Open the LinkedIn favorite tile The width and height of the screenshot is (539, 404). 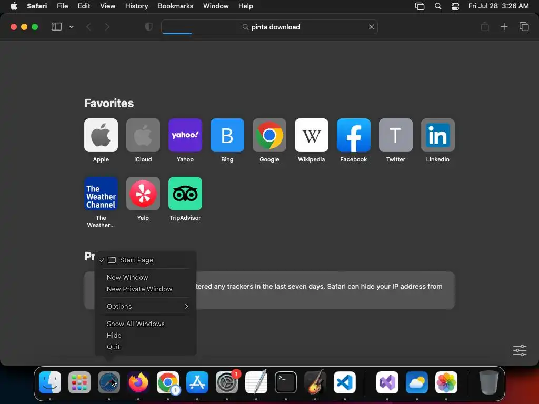(x=437, y=135)
